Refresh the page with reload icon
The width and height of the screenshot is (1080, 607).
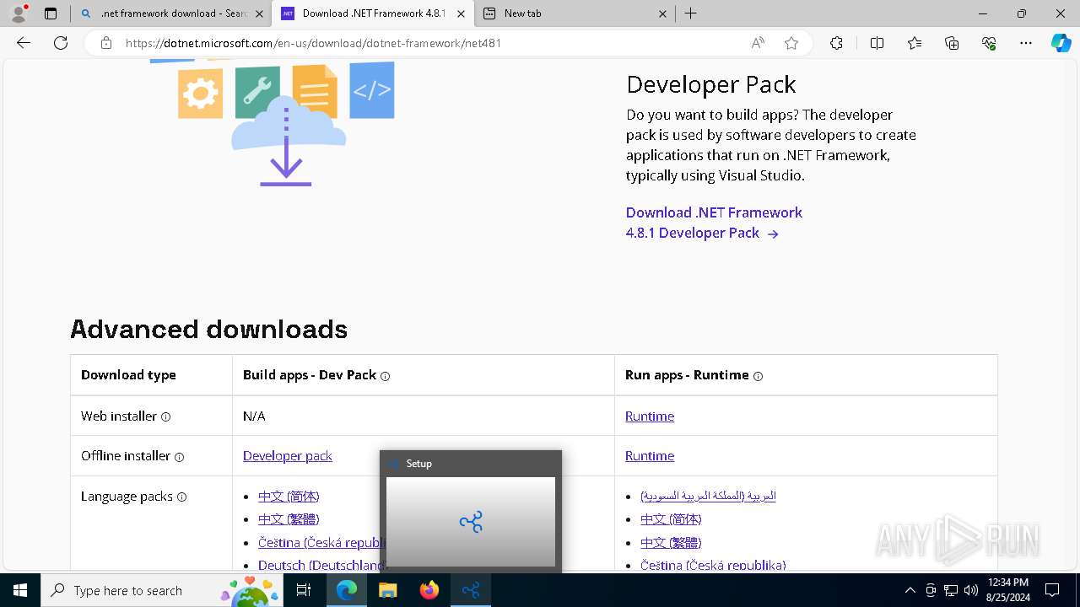click(61, 43)
